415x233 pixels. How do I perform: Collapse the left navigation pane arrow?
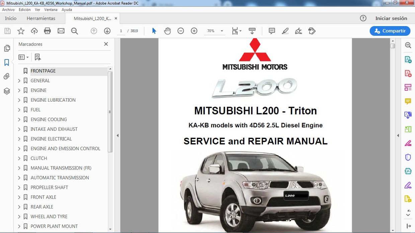pos(117,135)
